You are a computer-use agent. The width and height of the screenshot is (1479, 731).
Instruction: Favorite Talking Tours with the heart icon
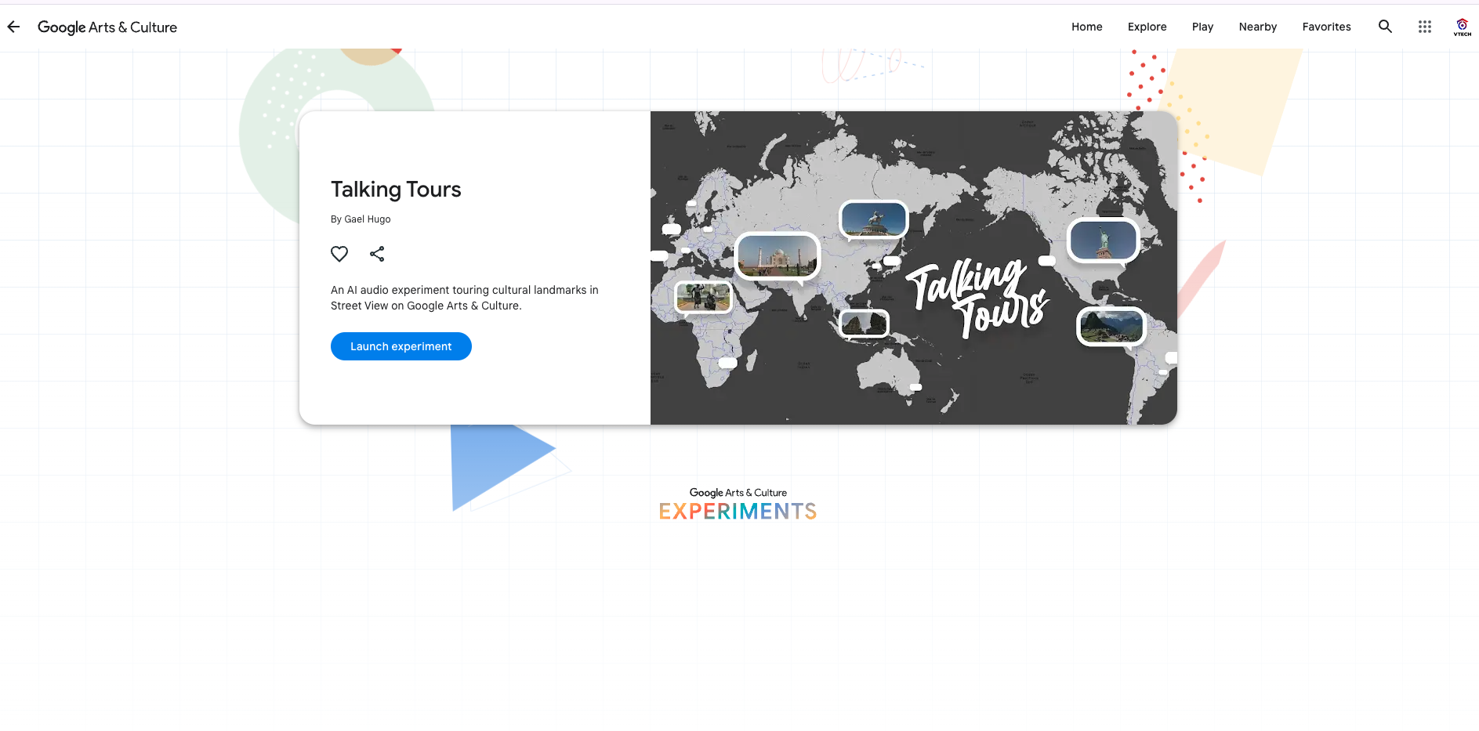pos(339,254)
